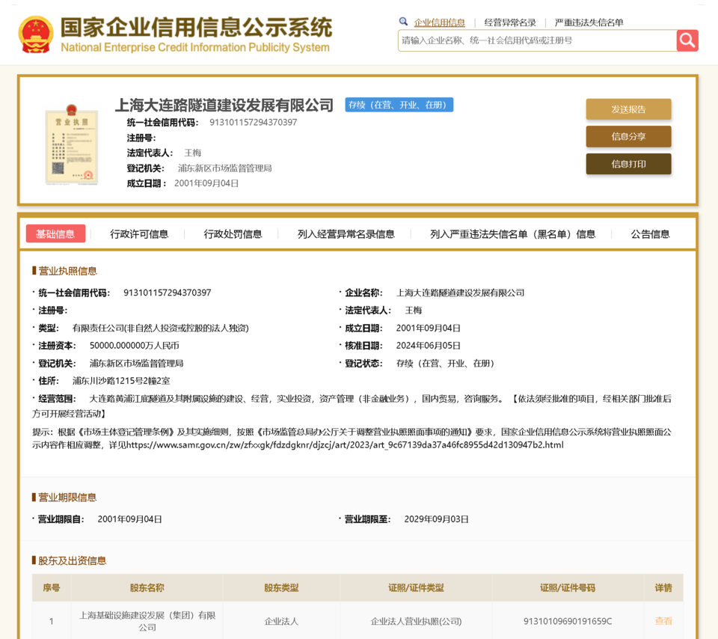Image resolution: width=718 pixels, height=639 pixels.
Task: Click the red magnifier search button
Action: pyautogui.click(x=687, y=40)
